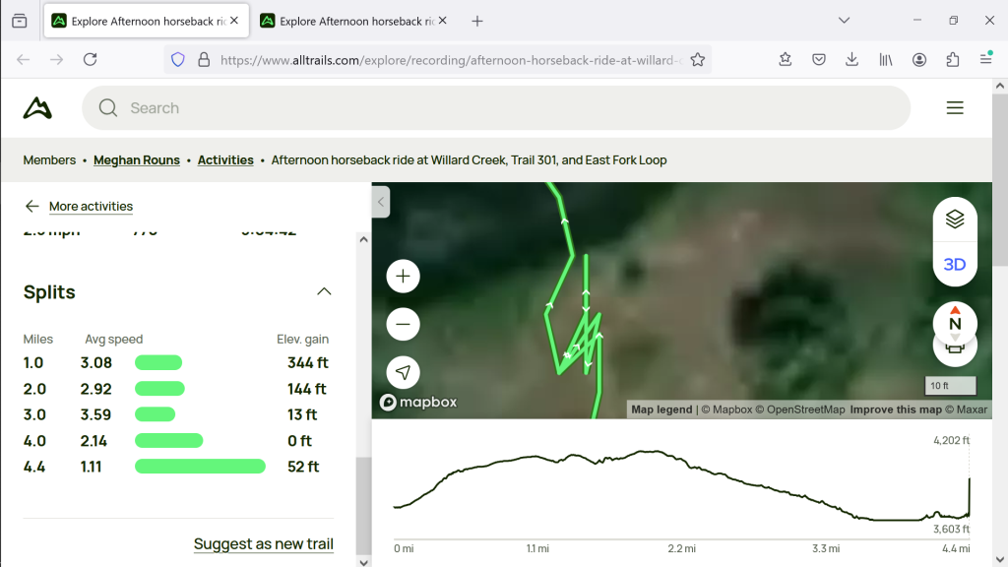The image size is (1008, 567).
Task: Open Meghan Rouns profile link
Action: [136, 160]
